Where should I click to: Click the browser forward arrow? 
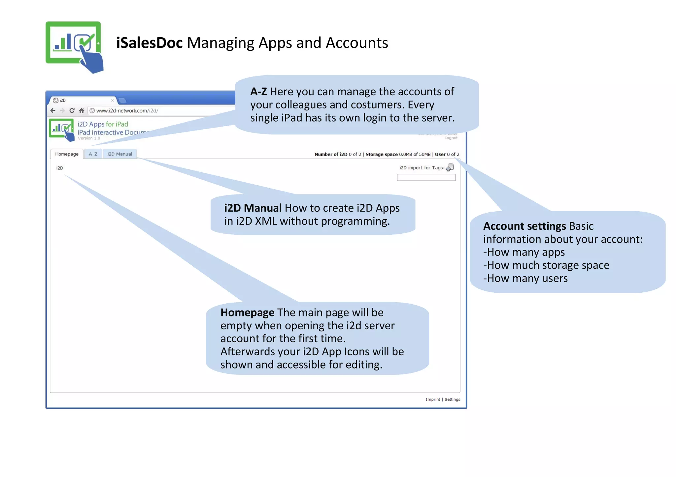[62, 111]
